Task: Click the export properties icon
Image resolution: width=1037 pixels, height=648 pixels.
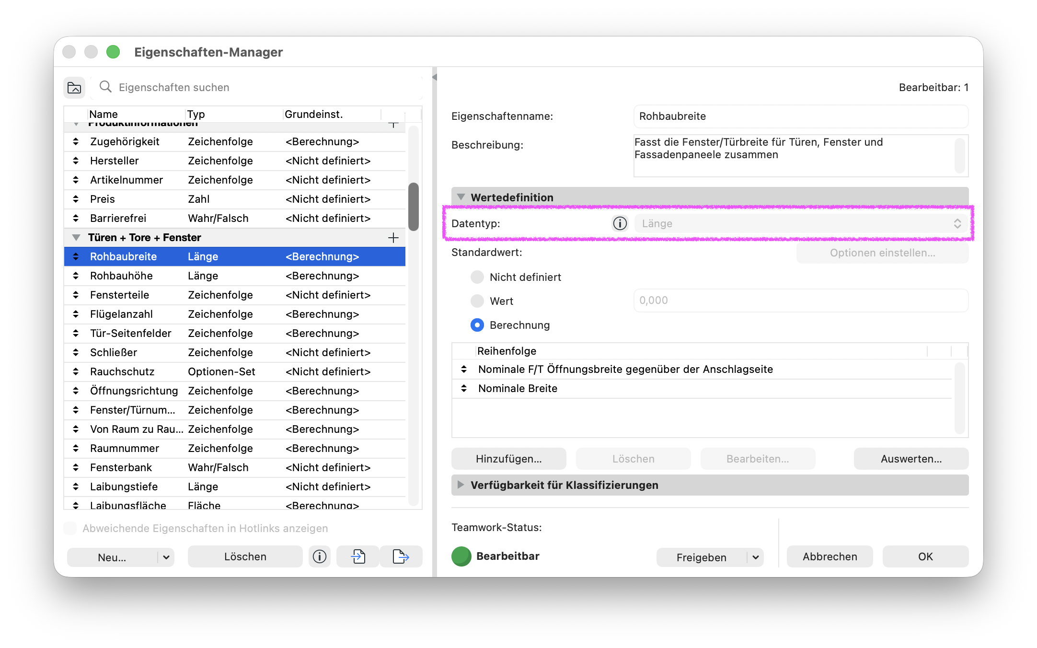Action: [401, 556]
